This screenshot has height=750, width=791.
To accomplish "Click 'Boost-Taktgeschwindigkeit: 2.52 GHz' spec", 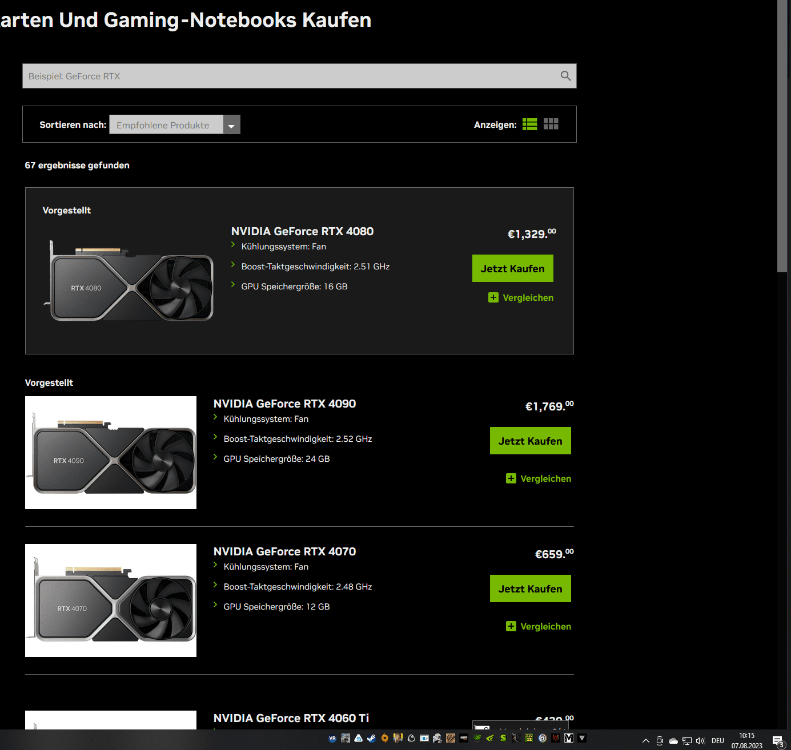I will click(298, 439).
